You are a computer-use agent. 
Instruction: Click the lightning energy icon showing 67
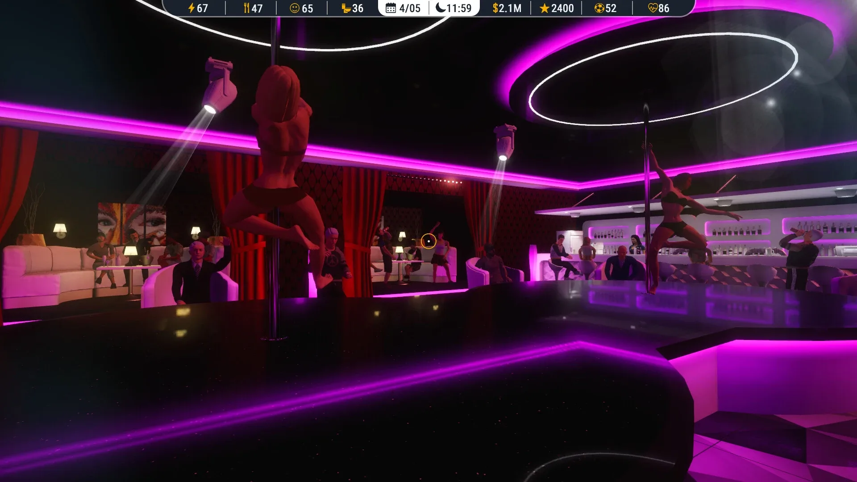click(191, 8)
